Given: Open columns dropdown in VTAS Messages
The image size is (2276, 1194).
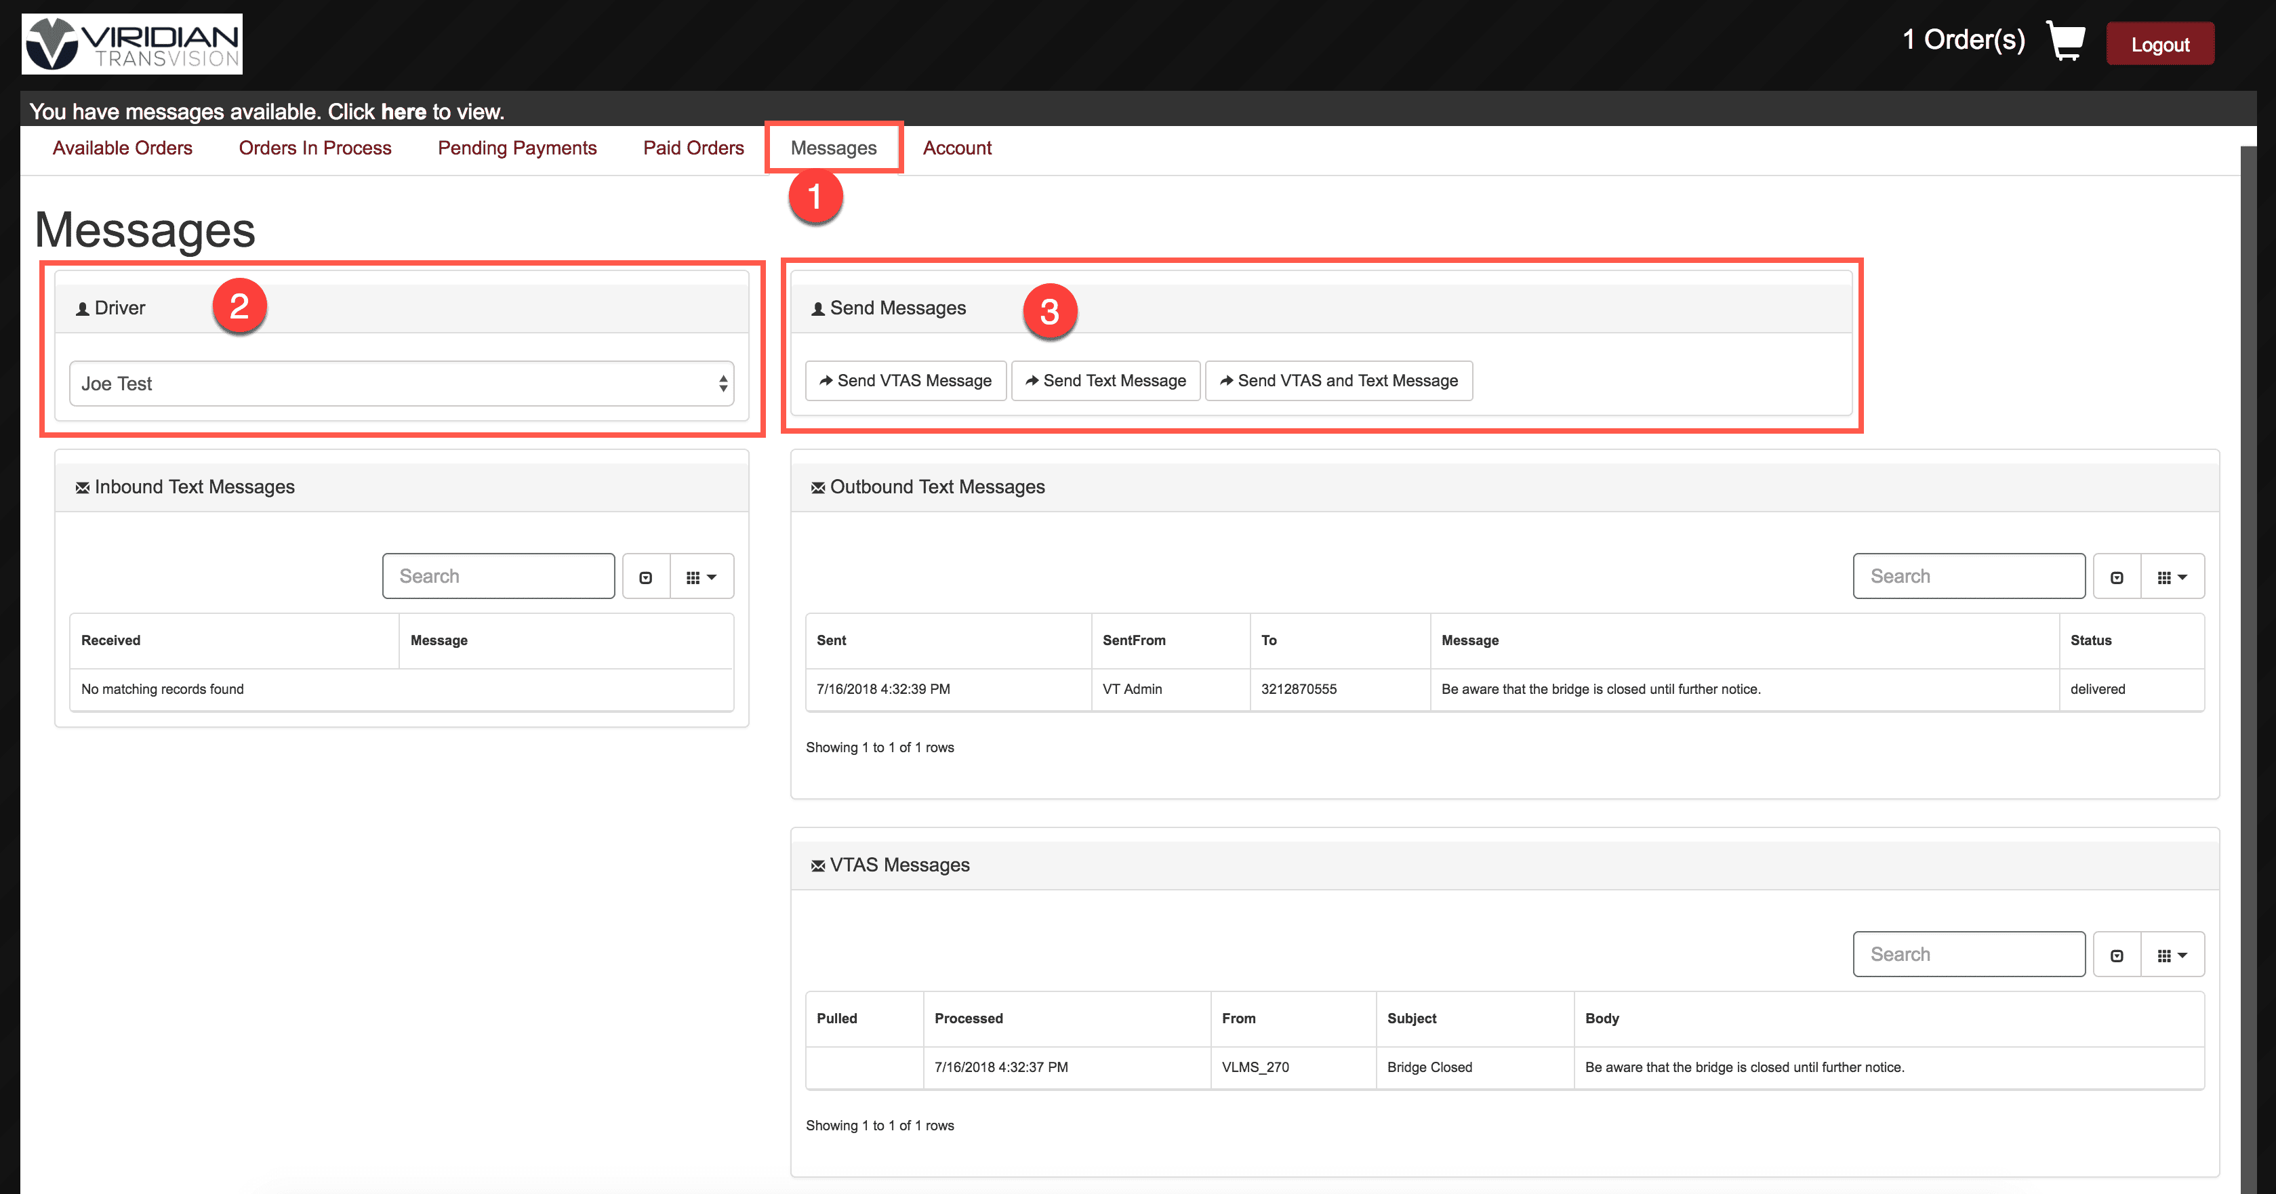Looking at the screenshot, I should coord(2172,955).
